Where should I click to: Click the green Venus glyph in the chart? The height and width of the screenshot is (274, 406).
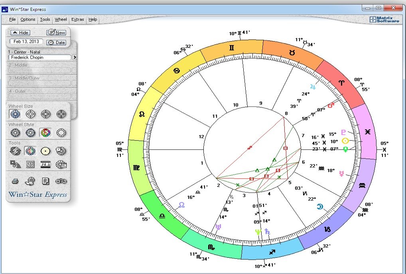pyautogui.click(x=345, y=149)
